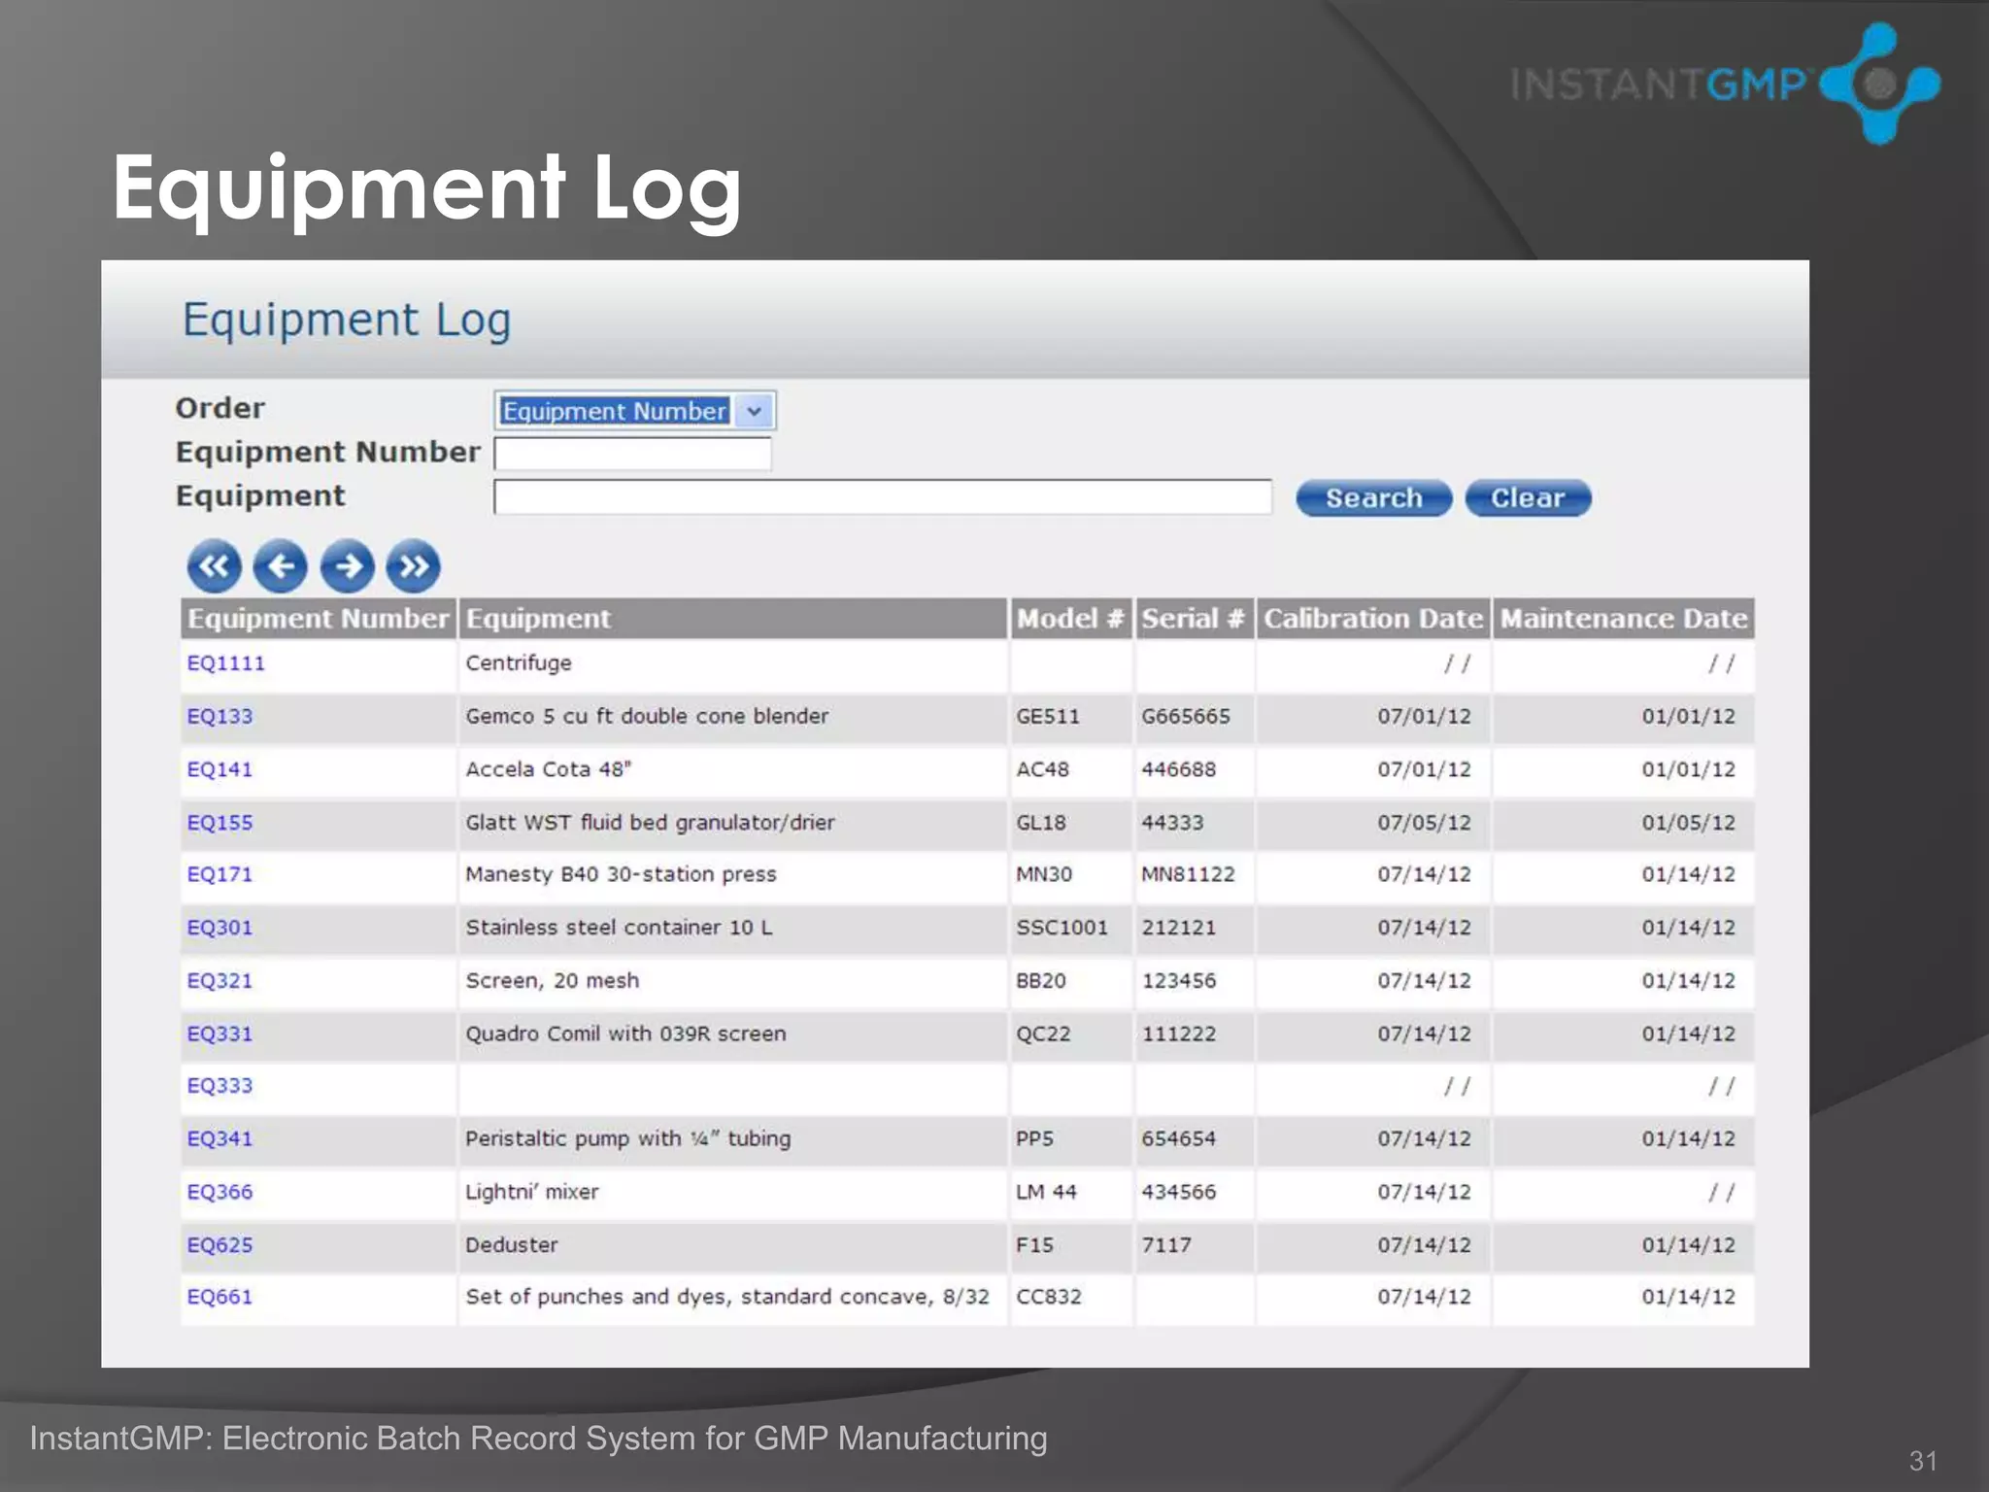
Task: Click the previous page arrow button
Action: coord(280,566)
